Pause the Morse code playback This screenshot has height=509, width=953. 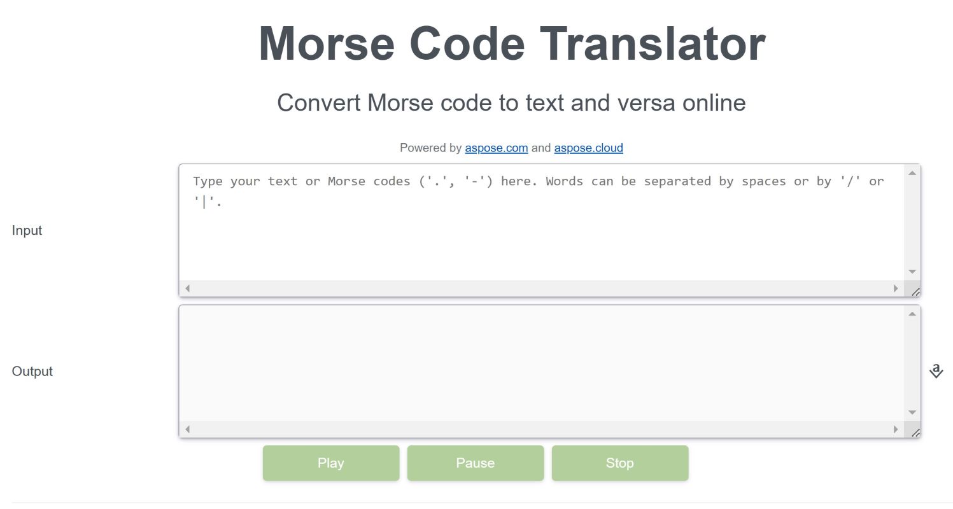coord(475,463)
